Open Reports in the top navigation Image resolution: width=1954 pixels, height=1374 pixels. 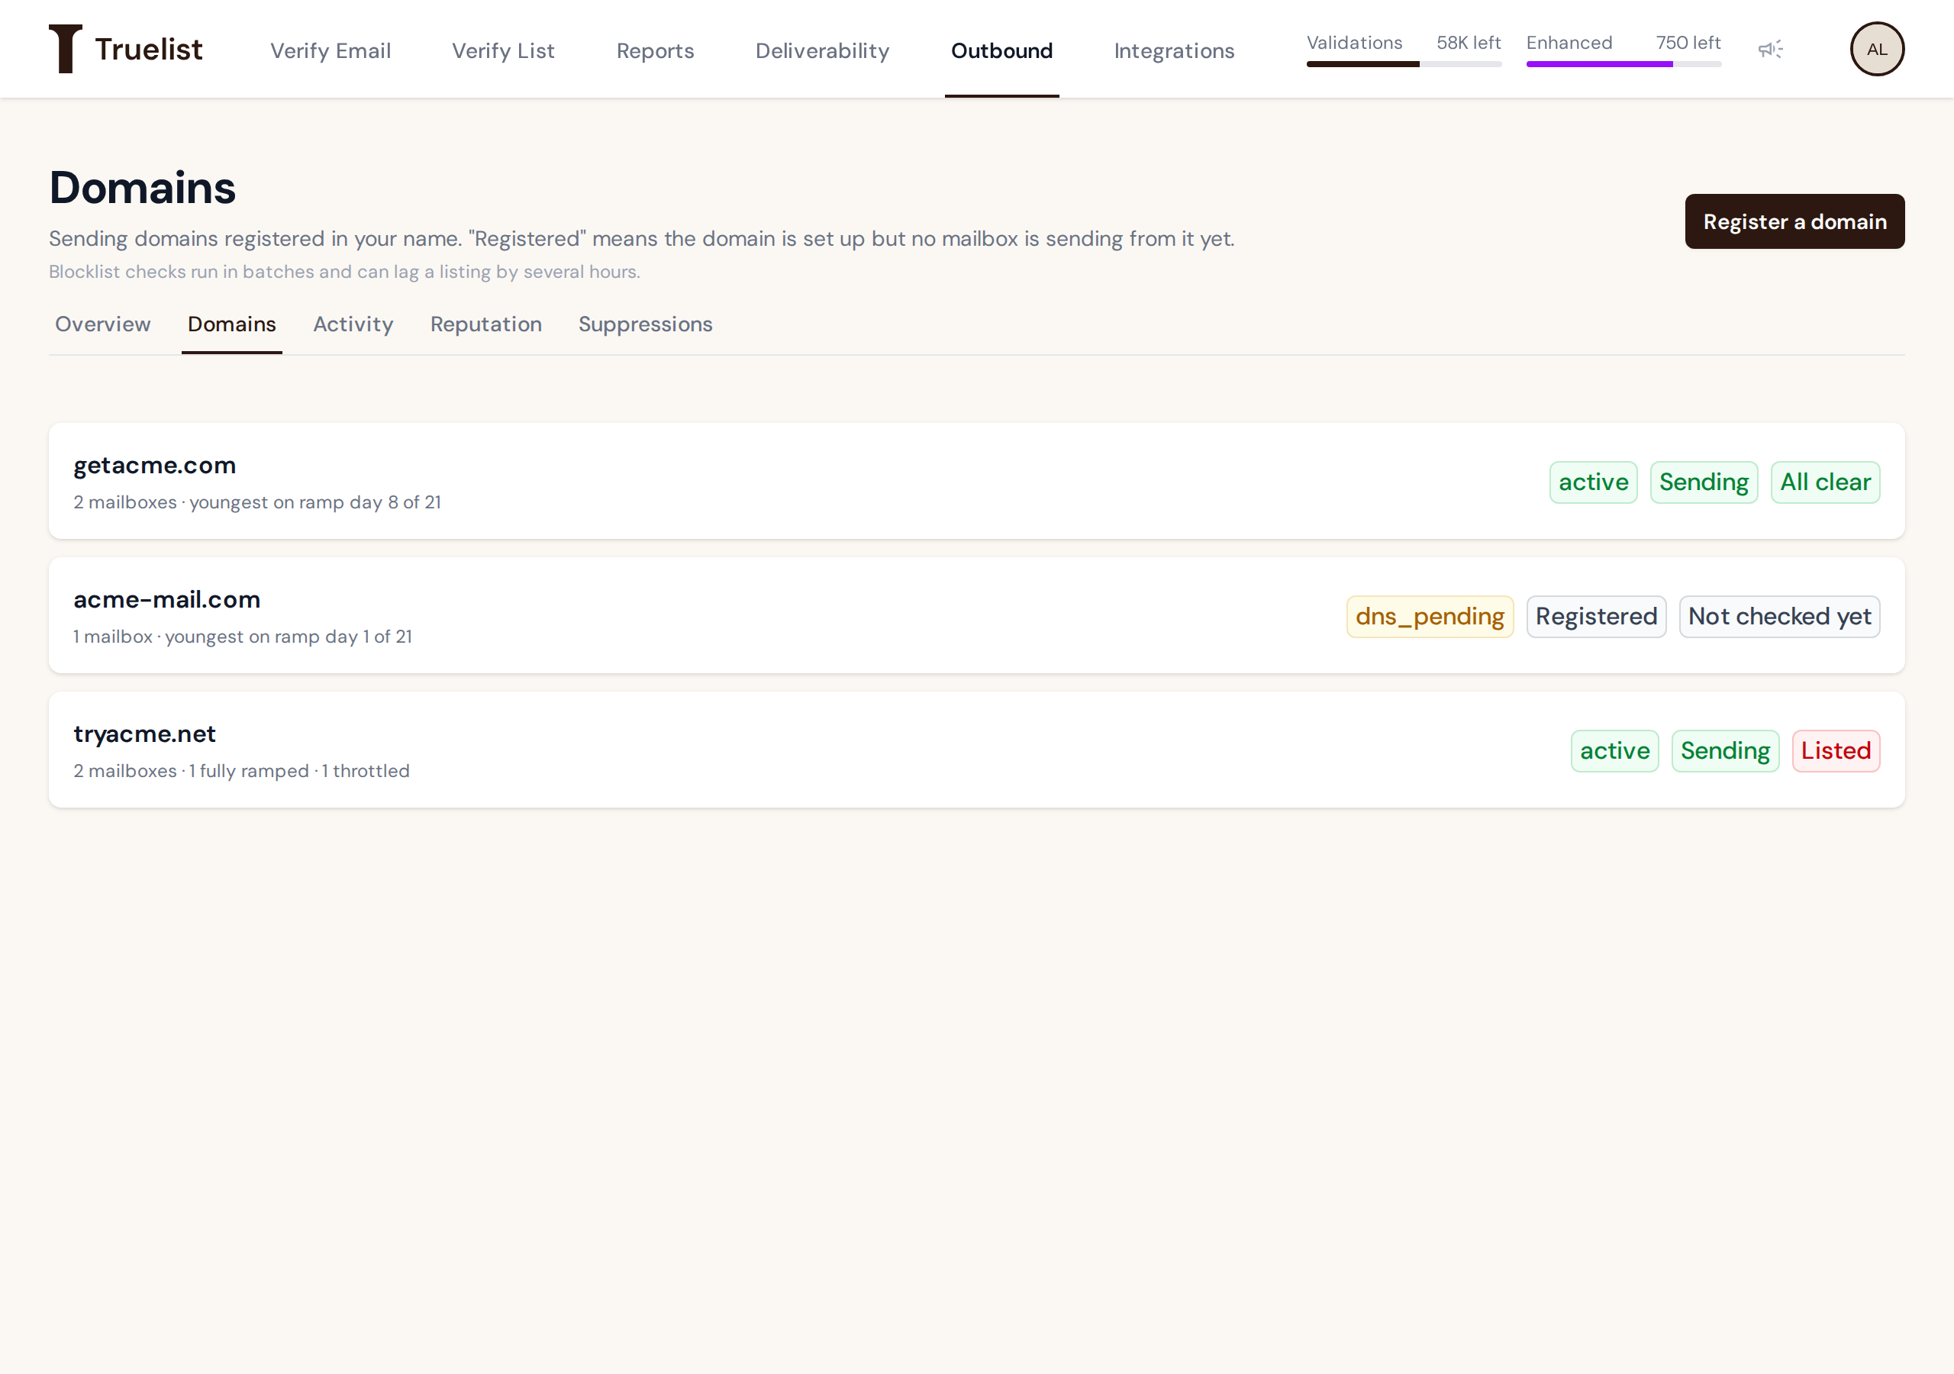[656, 50]
